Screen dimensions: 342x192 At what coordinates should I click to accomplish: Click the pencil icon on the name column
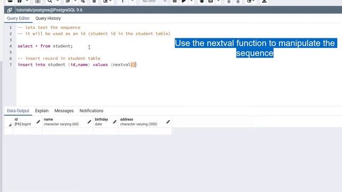89,122
